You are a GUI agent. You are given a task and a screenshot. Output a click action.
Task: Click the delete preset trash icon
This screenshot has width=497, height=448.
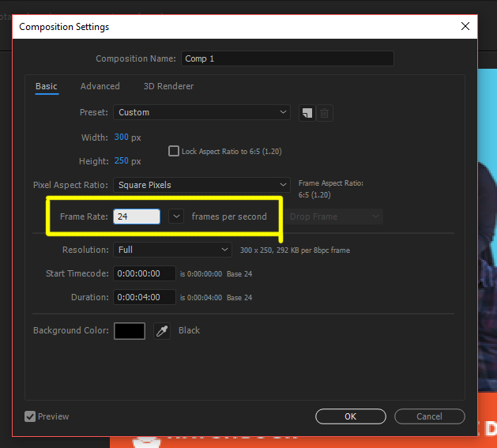click(x=324, y=113)
